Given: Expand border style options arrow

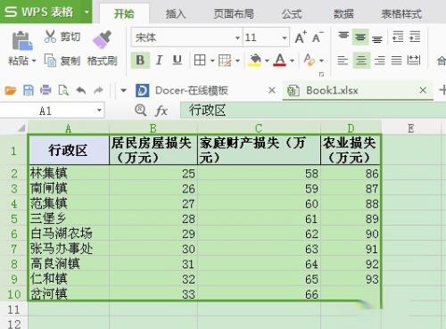Looking at the screenshot, I should coord(212,61).
